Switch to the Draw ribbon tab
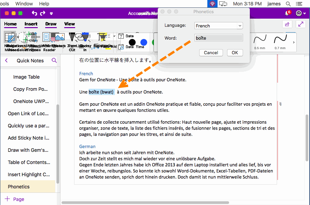 coord(51,24)
